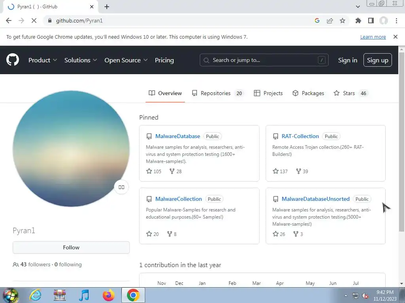This screenshot has width=405, height=303.
Task: Open the Pricing page
Action: click(164, 60)
